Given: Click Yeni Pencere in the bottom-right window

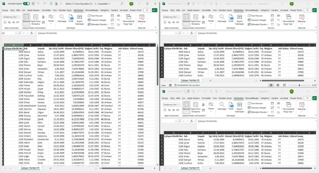Looking at the screenshot, I should tap(255, 104).
